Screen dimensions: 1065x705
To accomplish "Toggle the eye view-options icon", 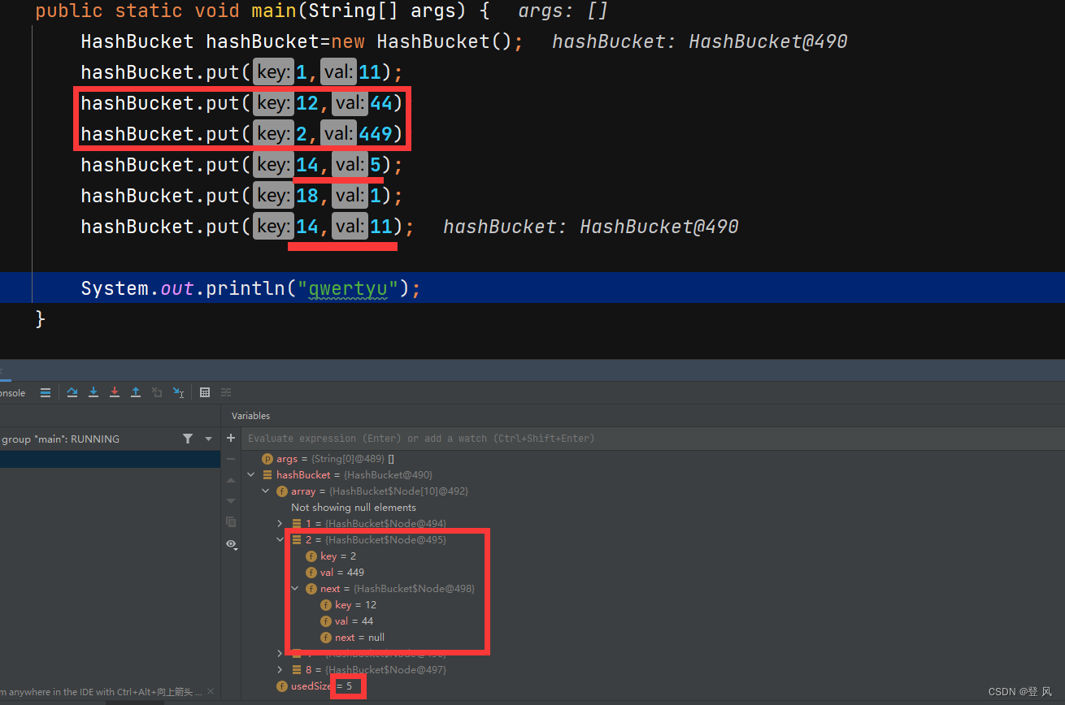I will [232, 544].
